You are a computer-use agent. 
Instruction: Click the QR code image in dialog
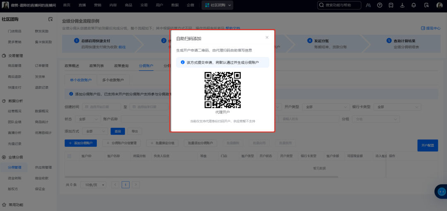pos(223,90)
